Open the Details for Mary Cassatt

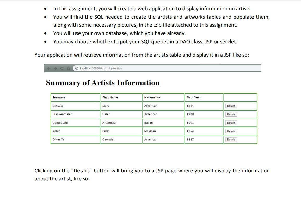coord(231,106)
